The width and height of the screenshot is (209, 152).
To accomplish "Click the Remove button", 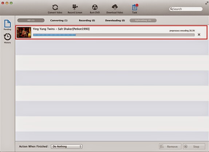I will (170, 147).
